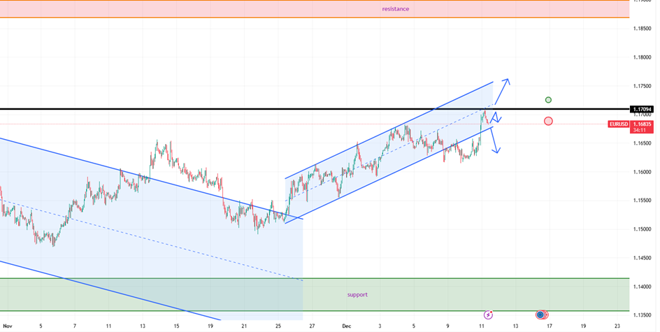Click the EURUSD symbol price label
Screen dimensions: 660x332
pos(619,124)
